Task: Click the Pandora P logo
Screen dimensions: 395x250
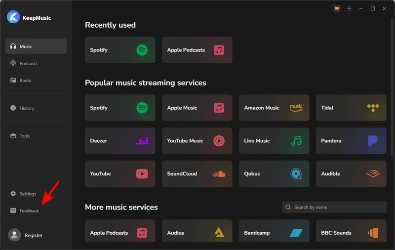Action: pyautogui.click(x=373, y=141)
